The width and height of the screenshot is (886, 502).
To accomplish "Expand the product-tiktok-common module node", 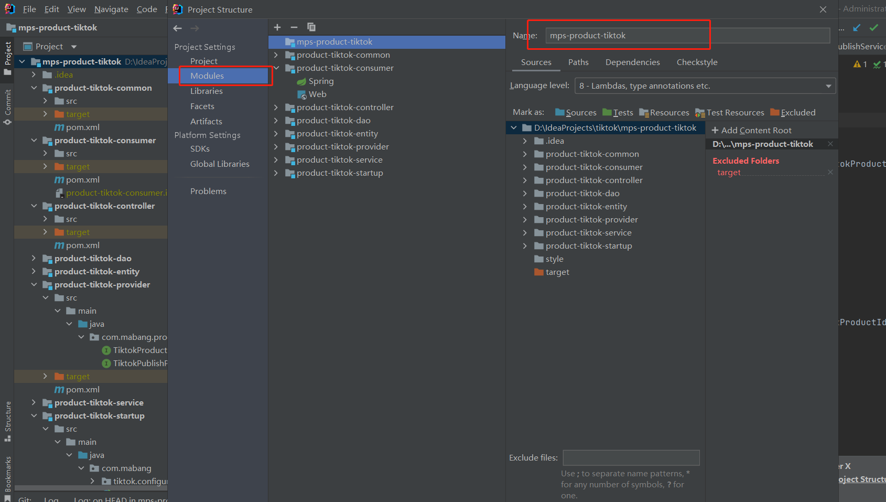I will point(276,55).
